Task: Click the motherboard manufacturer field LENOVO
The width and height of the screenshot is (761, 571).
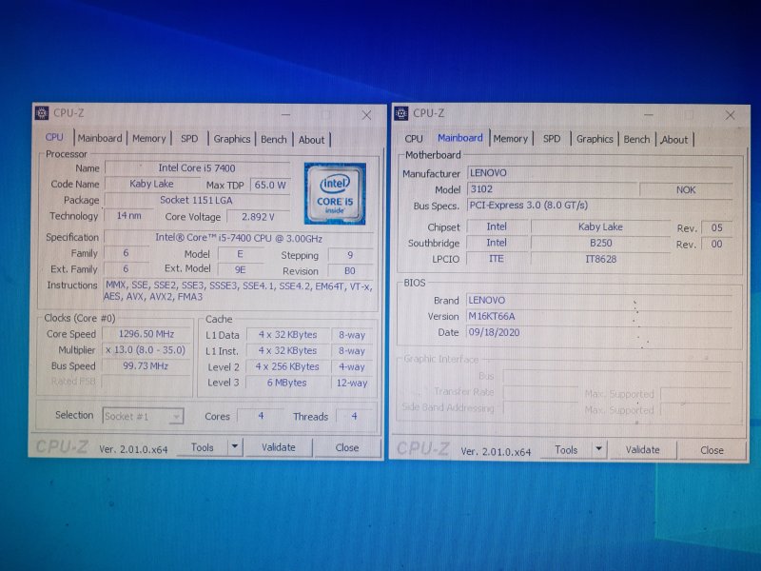Action: point(600,173)
